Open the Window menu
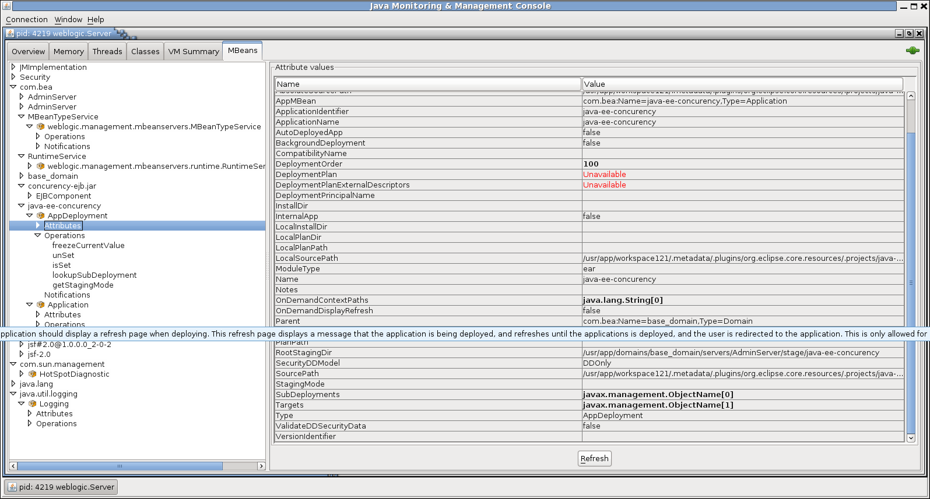 point(68,19)
